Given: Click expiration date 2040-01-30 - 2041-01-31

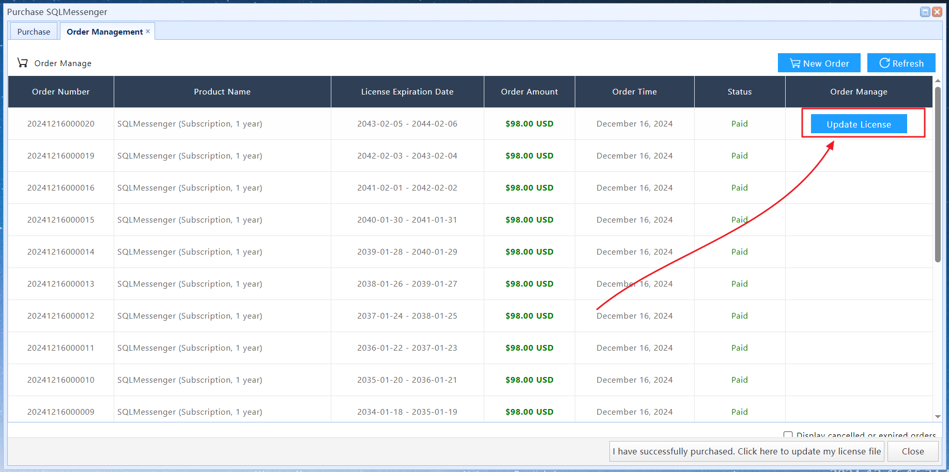Looking at the screenshot, I should pyautogui.click(x=407, y=219).
